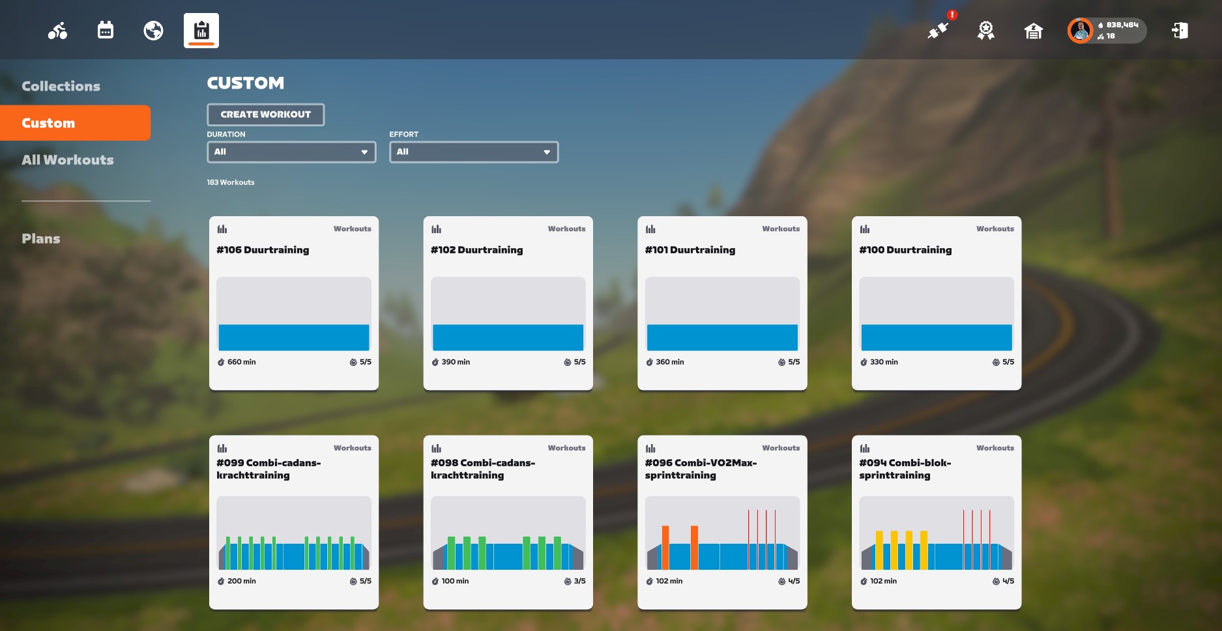Open the events calendar icon

[x=106, y=30]
